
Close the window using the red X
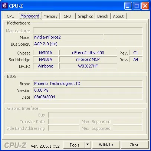pos(145,6)
